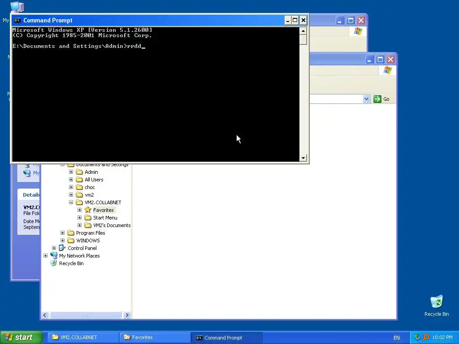Click Windows flag logo in Favorites window
The image size is (459, 344).
pos(387,70)
